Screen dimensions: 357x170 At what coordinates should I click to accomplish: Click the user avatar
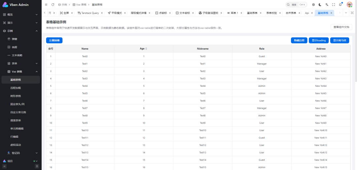pyautogui.click(x=349, y=5)
